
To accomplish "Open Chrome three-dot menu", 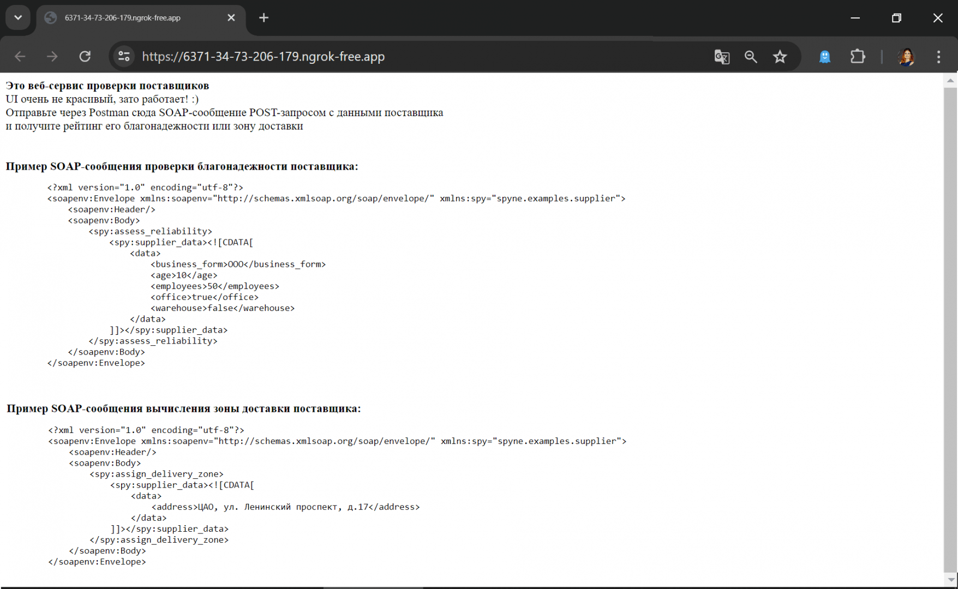I will tap(938, 57).
